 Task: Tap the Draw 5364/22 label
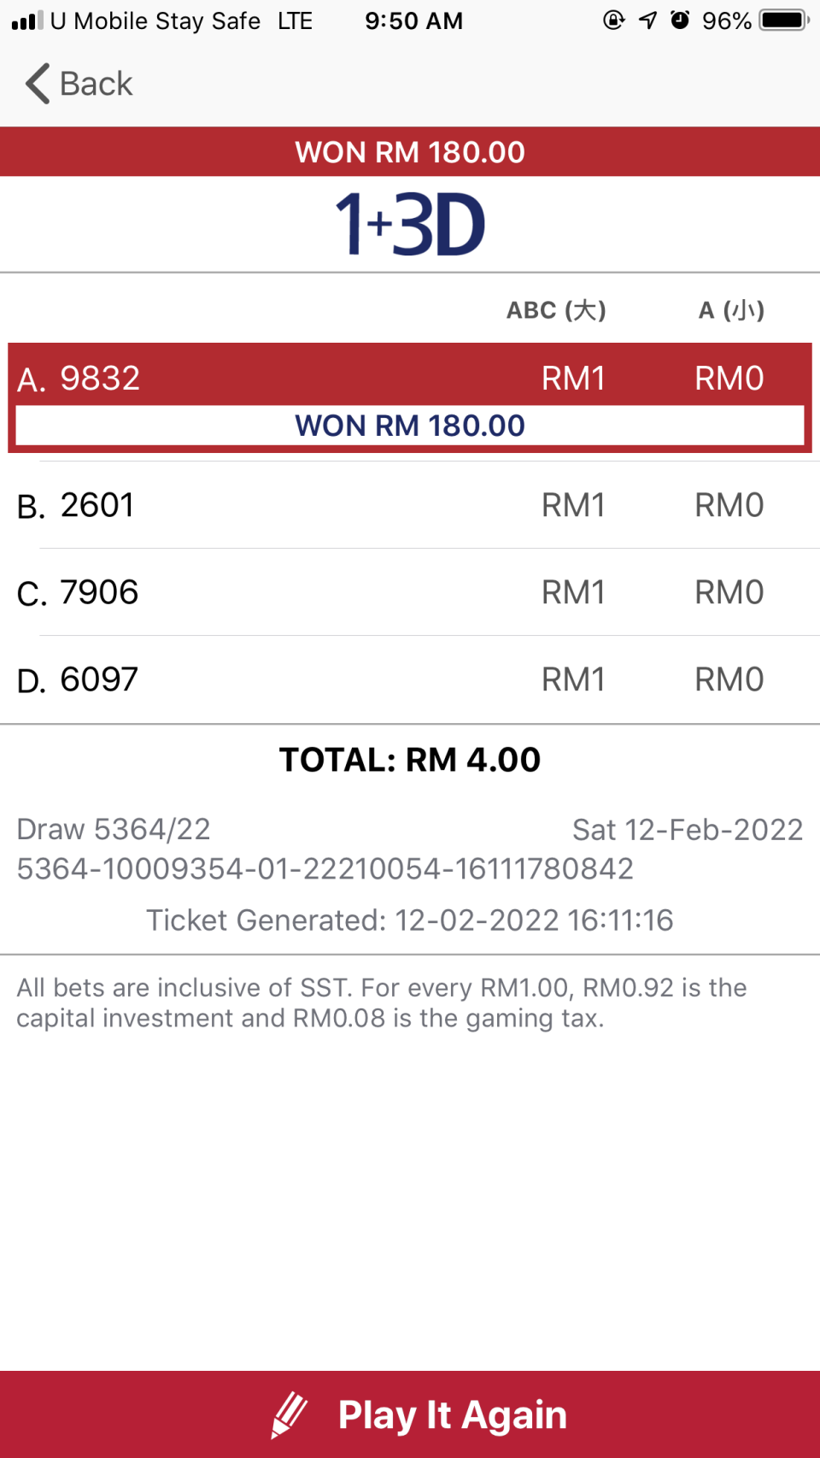click(114, 829)
